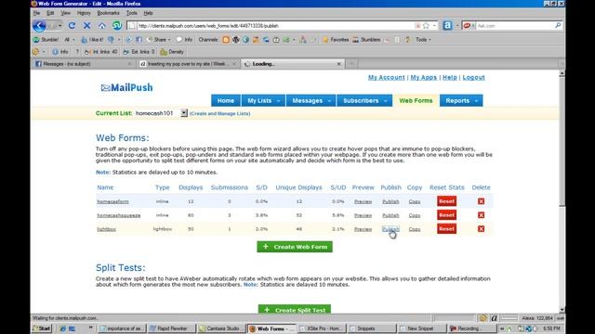Click the Info speech bubble button
Screen dimensions: 595x334
coord(184,39)
